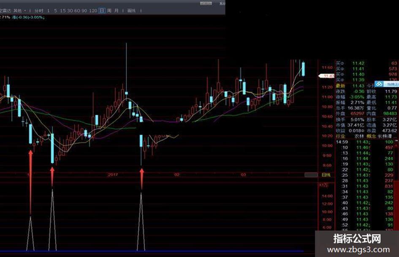The width and height of the screenshot is (399, 257).
Task: Select the 1-minute period
Action: click(x=49, y=11)
